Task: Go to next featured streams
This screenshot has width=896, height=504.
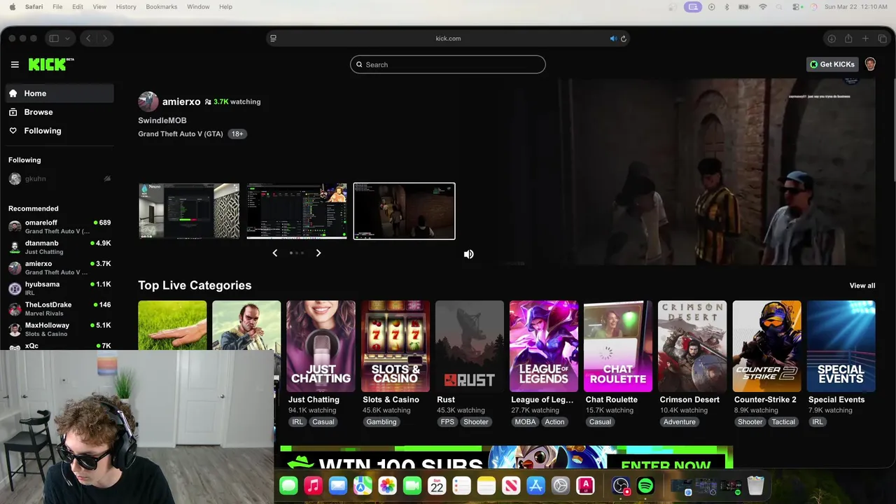Action: 318,253
